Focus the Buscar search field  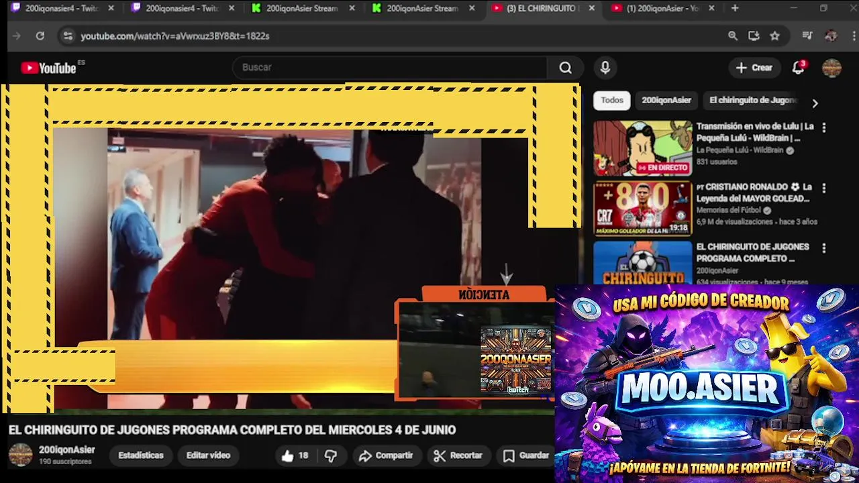click(389, 68)
